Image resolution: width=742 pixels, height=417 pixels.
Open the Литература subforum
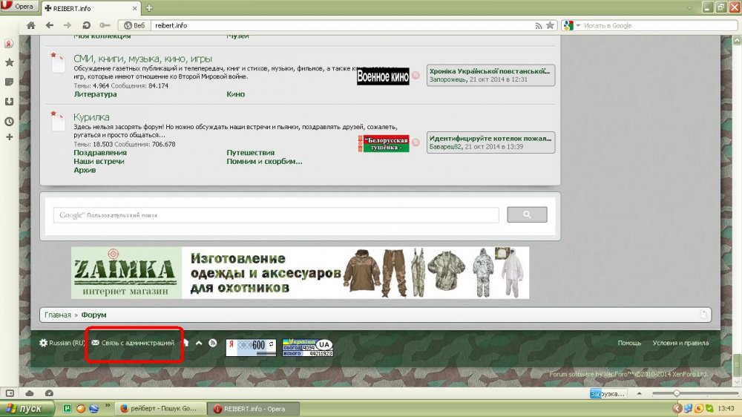[95, 94]
